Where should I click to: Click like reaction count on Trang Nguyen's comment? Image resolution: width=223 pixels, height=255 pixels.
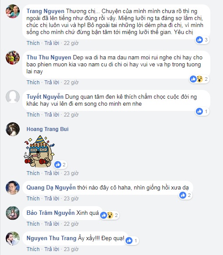click(x=202, y=40)
